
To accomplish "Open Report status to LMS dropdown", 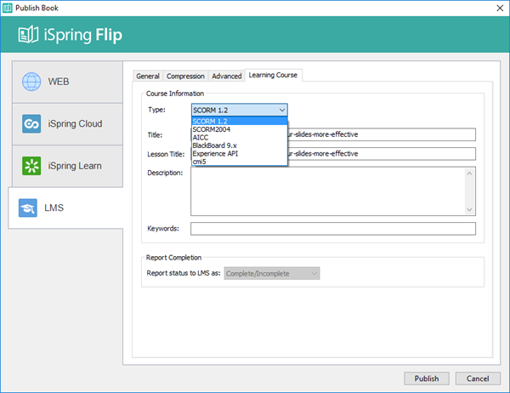I will click(x=272, y=274).
